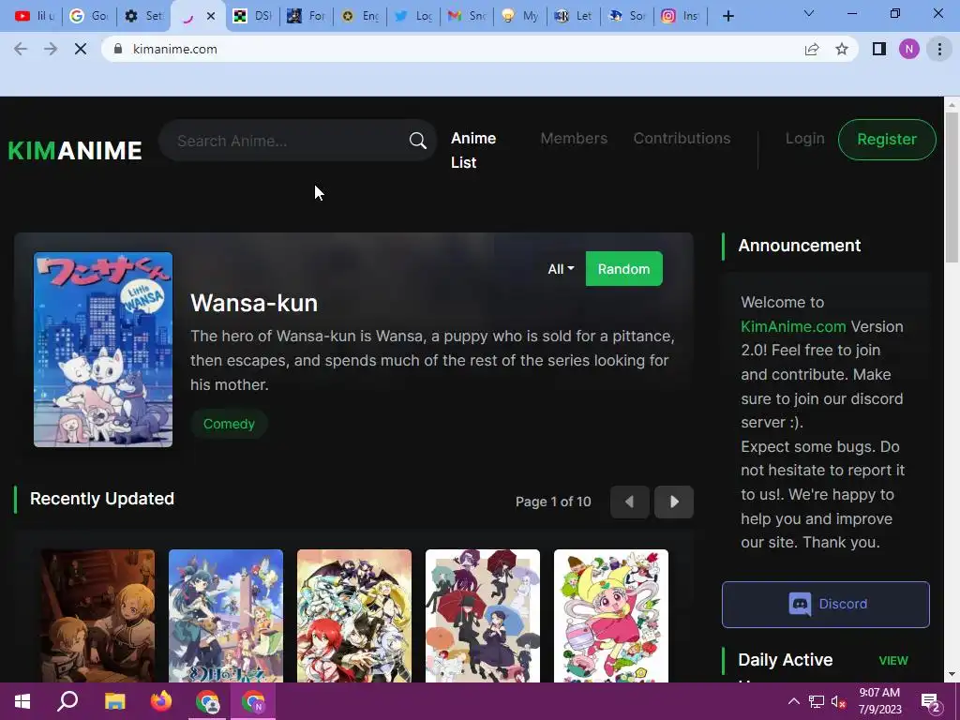Go to previous page of Recently Updated
The width and height of the screenshot is (960, 720).
[629, 502]
